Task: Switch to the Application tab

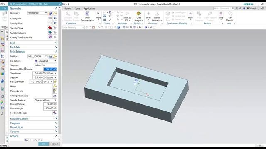Action: click(89, 8)
